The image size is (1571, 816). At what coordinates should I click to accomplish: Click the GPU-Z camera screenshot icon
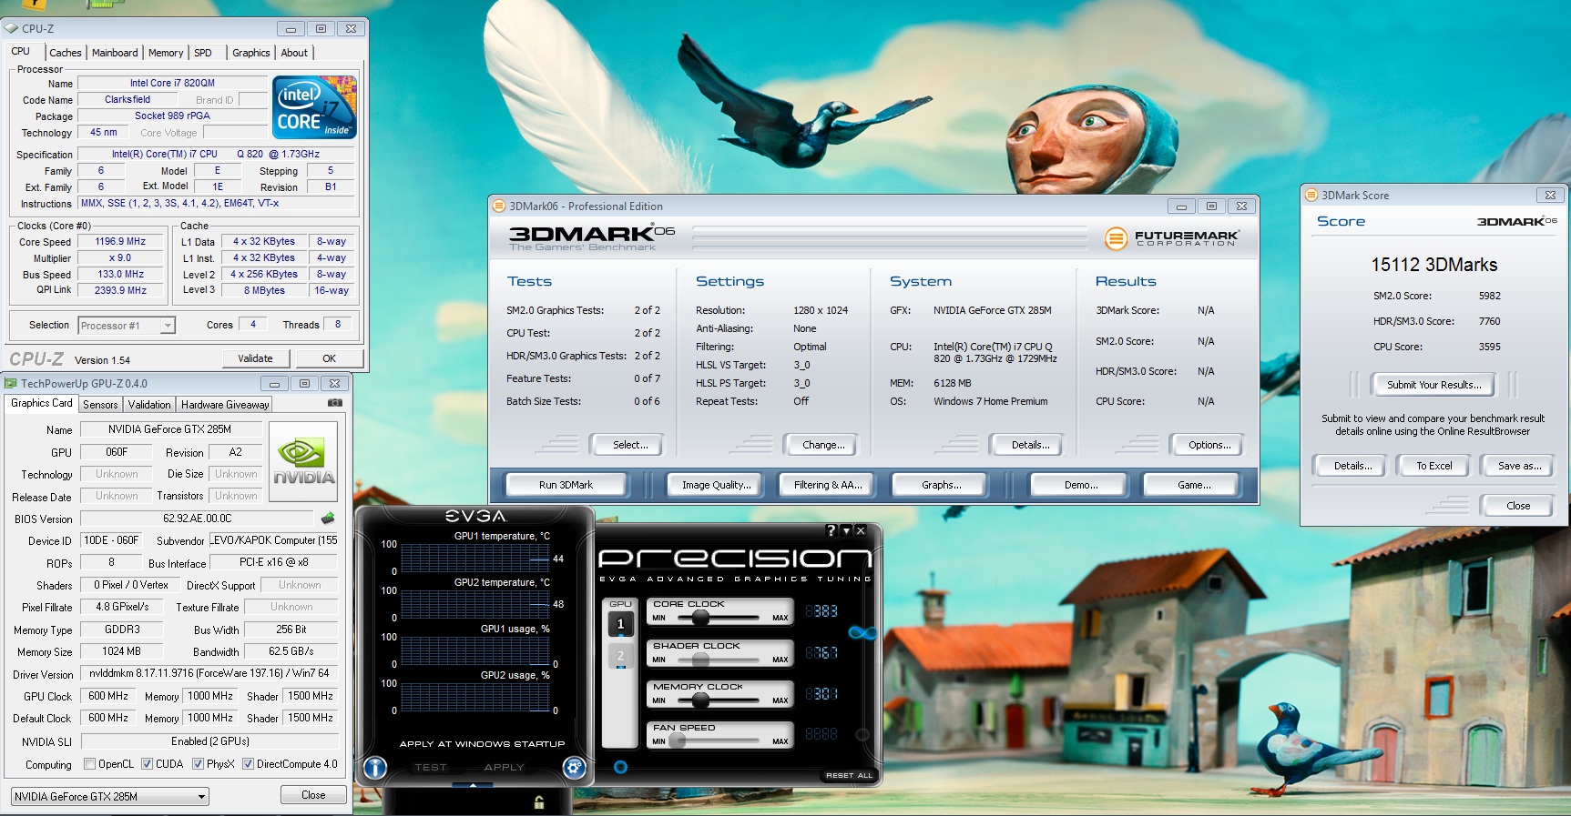(x=335, y=402)
